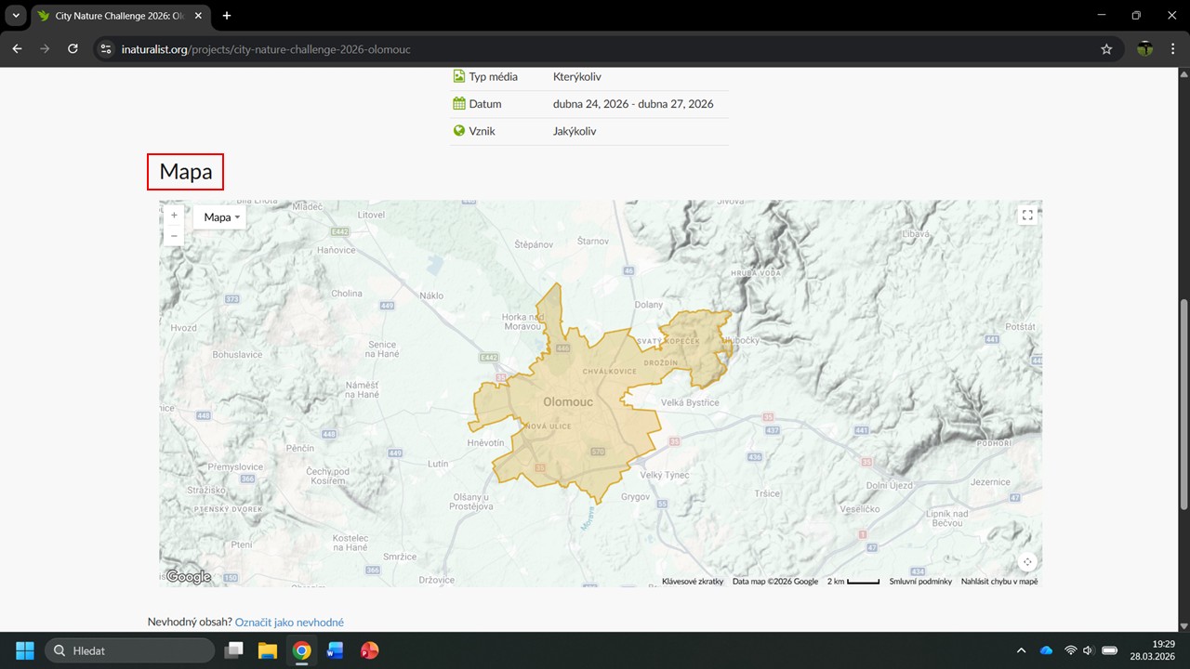Click 'Označit jako nevhodné' link
1190x669 pixels.
point(289,623)
